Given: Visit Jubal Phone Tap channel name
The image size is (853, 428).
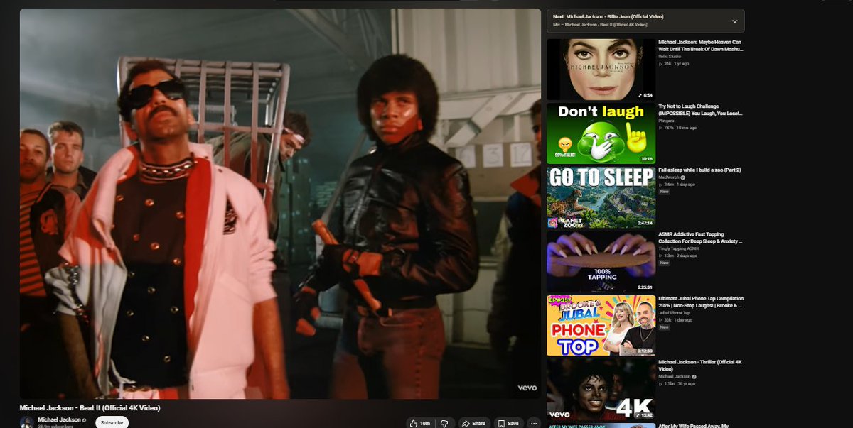Looking at the screenshot, I should pyautogui.click(x=675, y=312).
